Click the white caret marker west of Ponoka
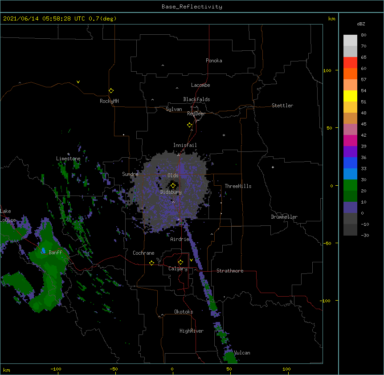Image resolution: width=384 pixels, height=375 pixels. (163, 65)
